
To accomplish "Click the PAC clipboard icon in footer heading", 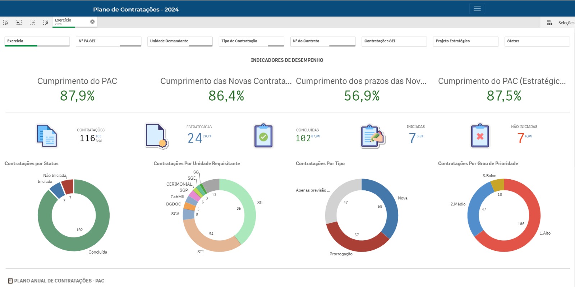I will [10, 281].
